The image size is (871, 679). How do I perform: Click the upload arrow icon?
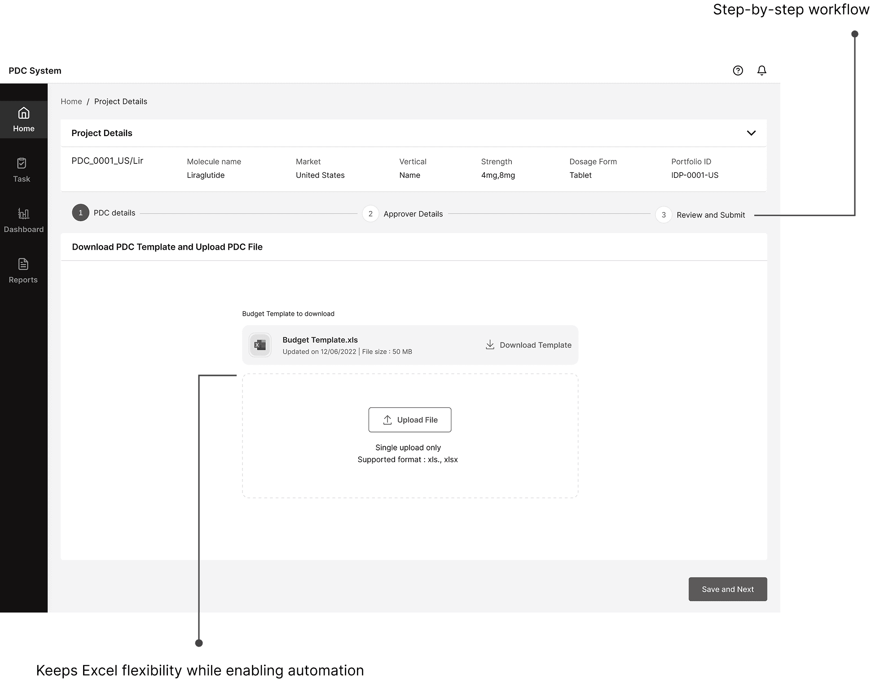coord(387,420)
